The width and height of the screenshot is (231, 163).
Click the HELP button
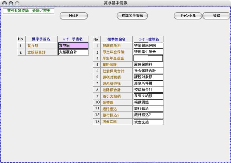click(73, 16)
